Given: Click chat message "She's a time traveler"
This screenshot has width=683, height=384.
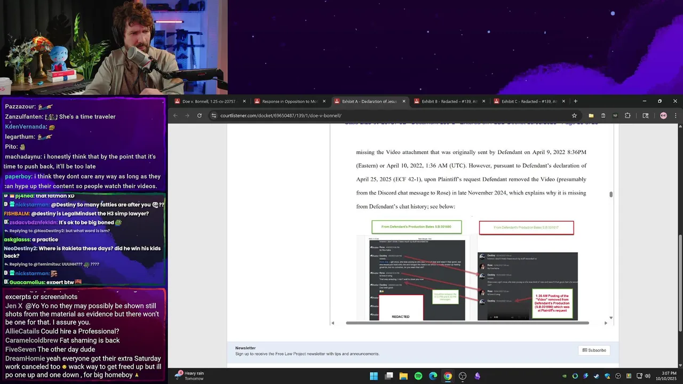Looking at the screenshot, I should 88,117.
